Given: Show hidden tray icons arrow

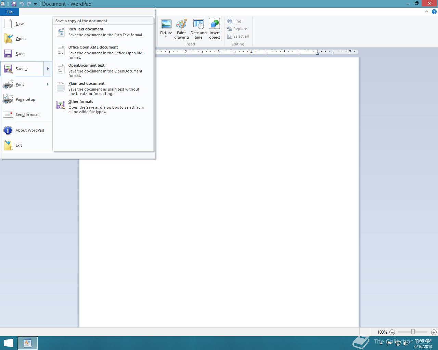Looking at the screenshot, I should pyautogui.click(x=381, y=344).
